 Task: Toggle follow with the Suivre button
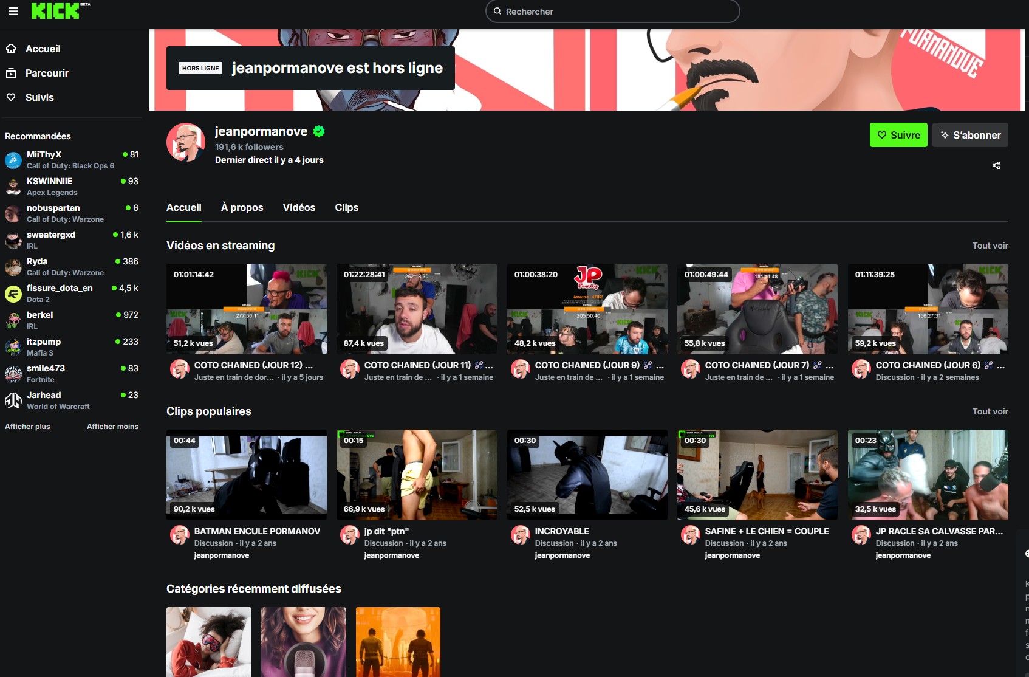point(898,135)
